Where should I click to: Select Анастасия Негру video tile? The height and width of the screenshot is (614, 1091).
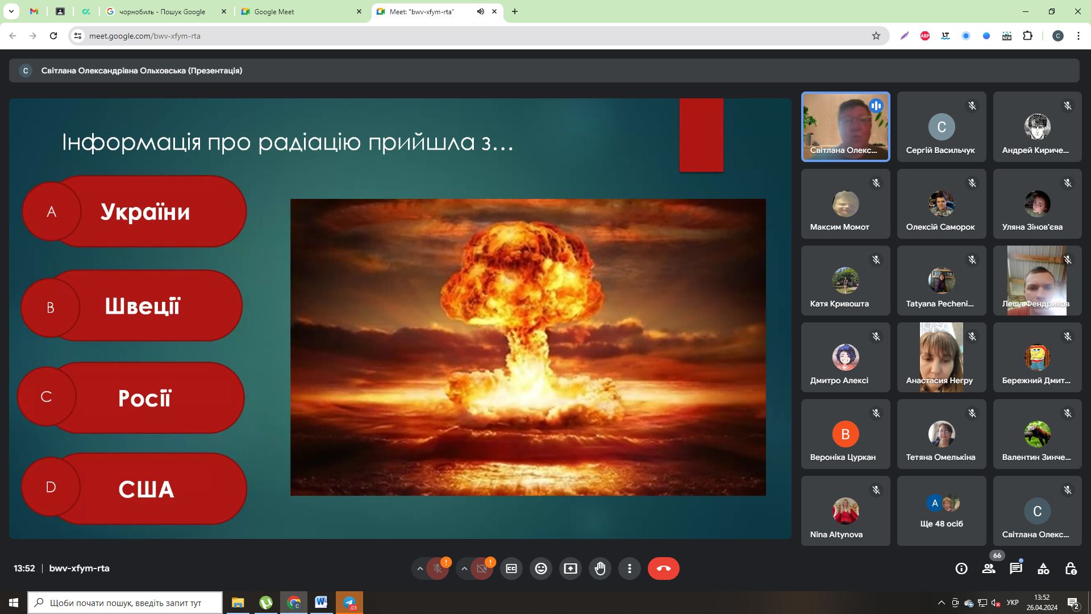[x=942, y=357]
